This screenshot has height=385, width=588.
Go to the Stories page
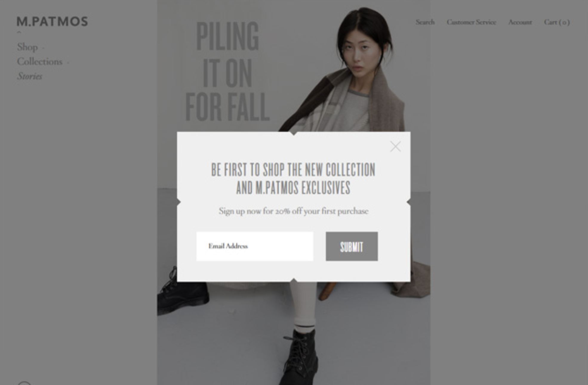(30, 76)
